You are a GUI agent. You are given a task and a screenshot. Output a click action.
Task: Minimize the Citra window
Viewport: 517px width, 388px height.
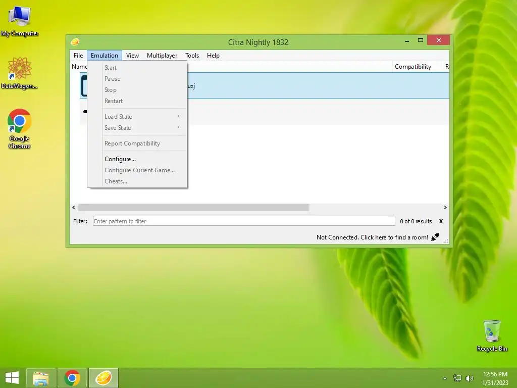pos(407,41)
